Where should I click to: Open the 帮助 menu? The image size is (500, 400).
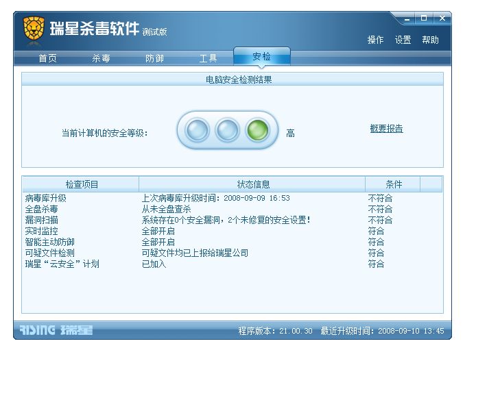pyautogui.click(x=430, y=40)
